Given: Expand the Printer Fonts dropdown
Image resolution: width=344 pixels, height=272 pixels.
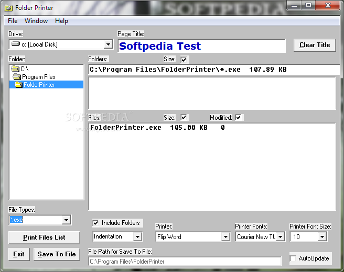Looking at the screenshot, I should (280, 237).
